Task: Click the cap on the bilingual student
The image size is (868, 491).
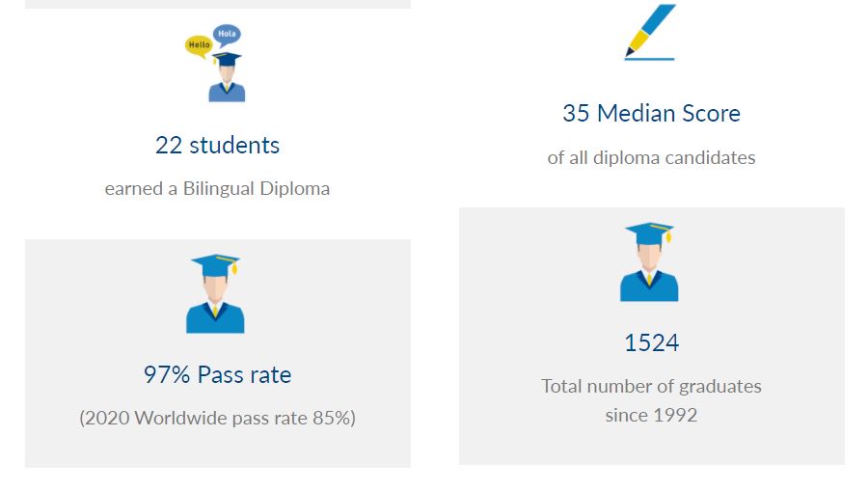Action: click(228, 60)
